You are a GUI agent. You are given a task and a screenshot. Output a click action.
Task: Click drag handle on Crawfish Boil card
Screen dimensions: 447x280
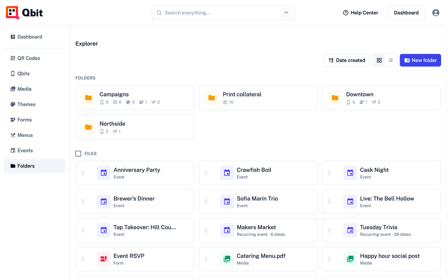coord(206,173)
